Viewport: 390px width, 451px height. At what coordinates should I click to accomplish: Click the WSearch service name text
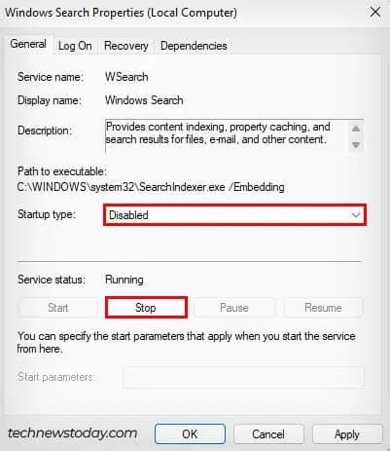tap(126, 77)
